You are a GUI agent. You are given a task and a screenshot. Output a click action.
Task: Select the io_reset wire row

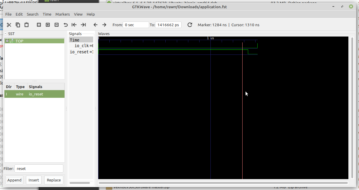pyautogui.click(x=34, y=94)
